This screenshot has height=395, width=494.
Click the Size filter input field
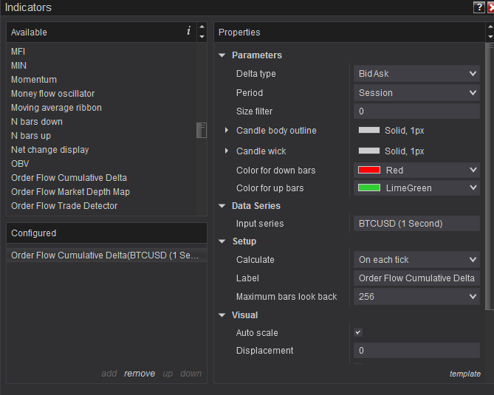coord(416,111)
